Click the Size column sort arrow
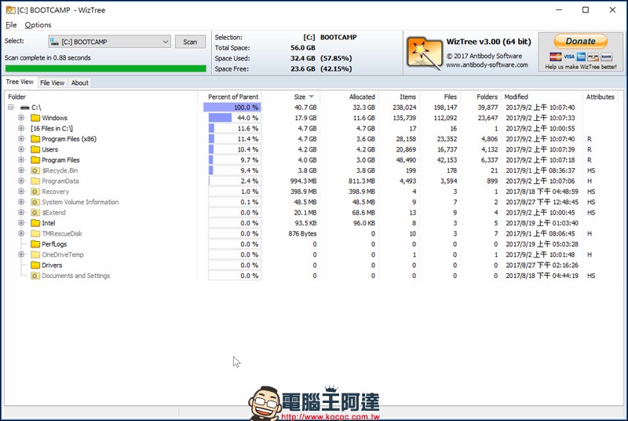The width and height of the screenshot is (628, 421). [x=311, y=97]
